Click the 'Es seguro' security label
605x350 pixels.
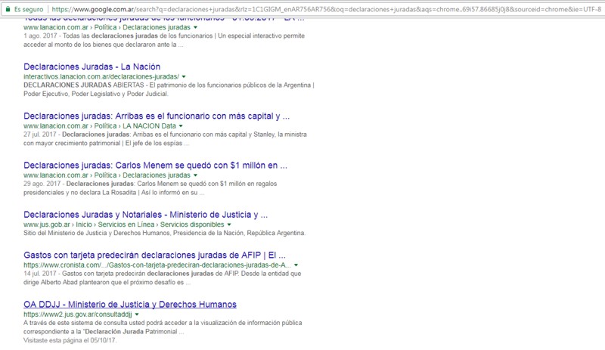click(29, 9)
